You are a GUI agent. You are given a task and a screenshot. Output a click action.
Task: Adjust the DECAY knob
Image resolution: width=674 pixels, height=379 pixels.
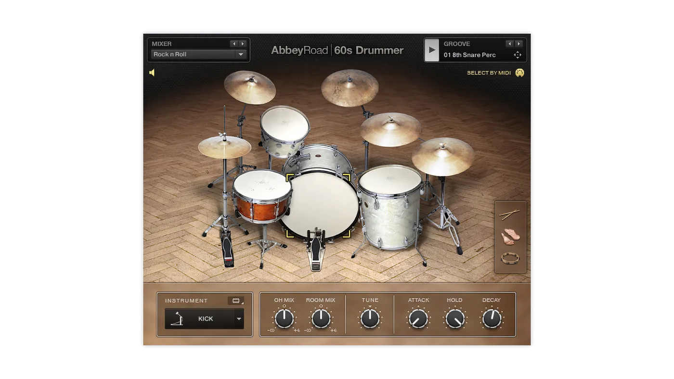pyautogui.click(x=492, y=318)
